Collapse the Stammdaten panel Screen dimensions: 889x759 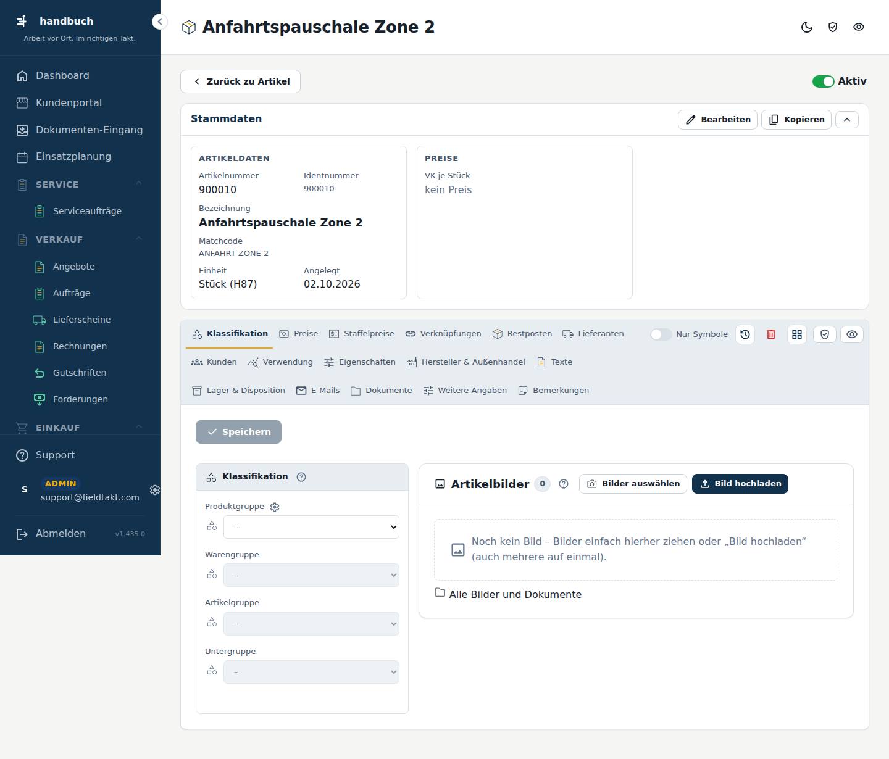(x=847, y=120)
